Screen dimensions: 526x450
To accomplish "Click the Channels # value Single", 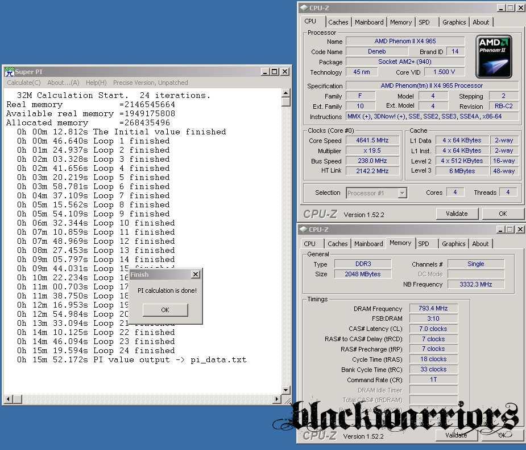I will [x=476, y=264].
